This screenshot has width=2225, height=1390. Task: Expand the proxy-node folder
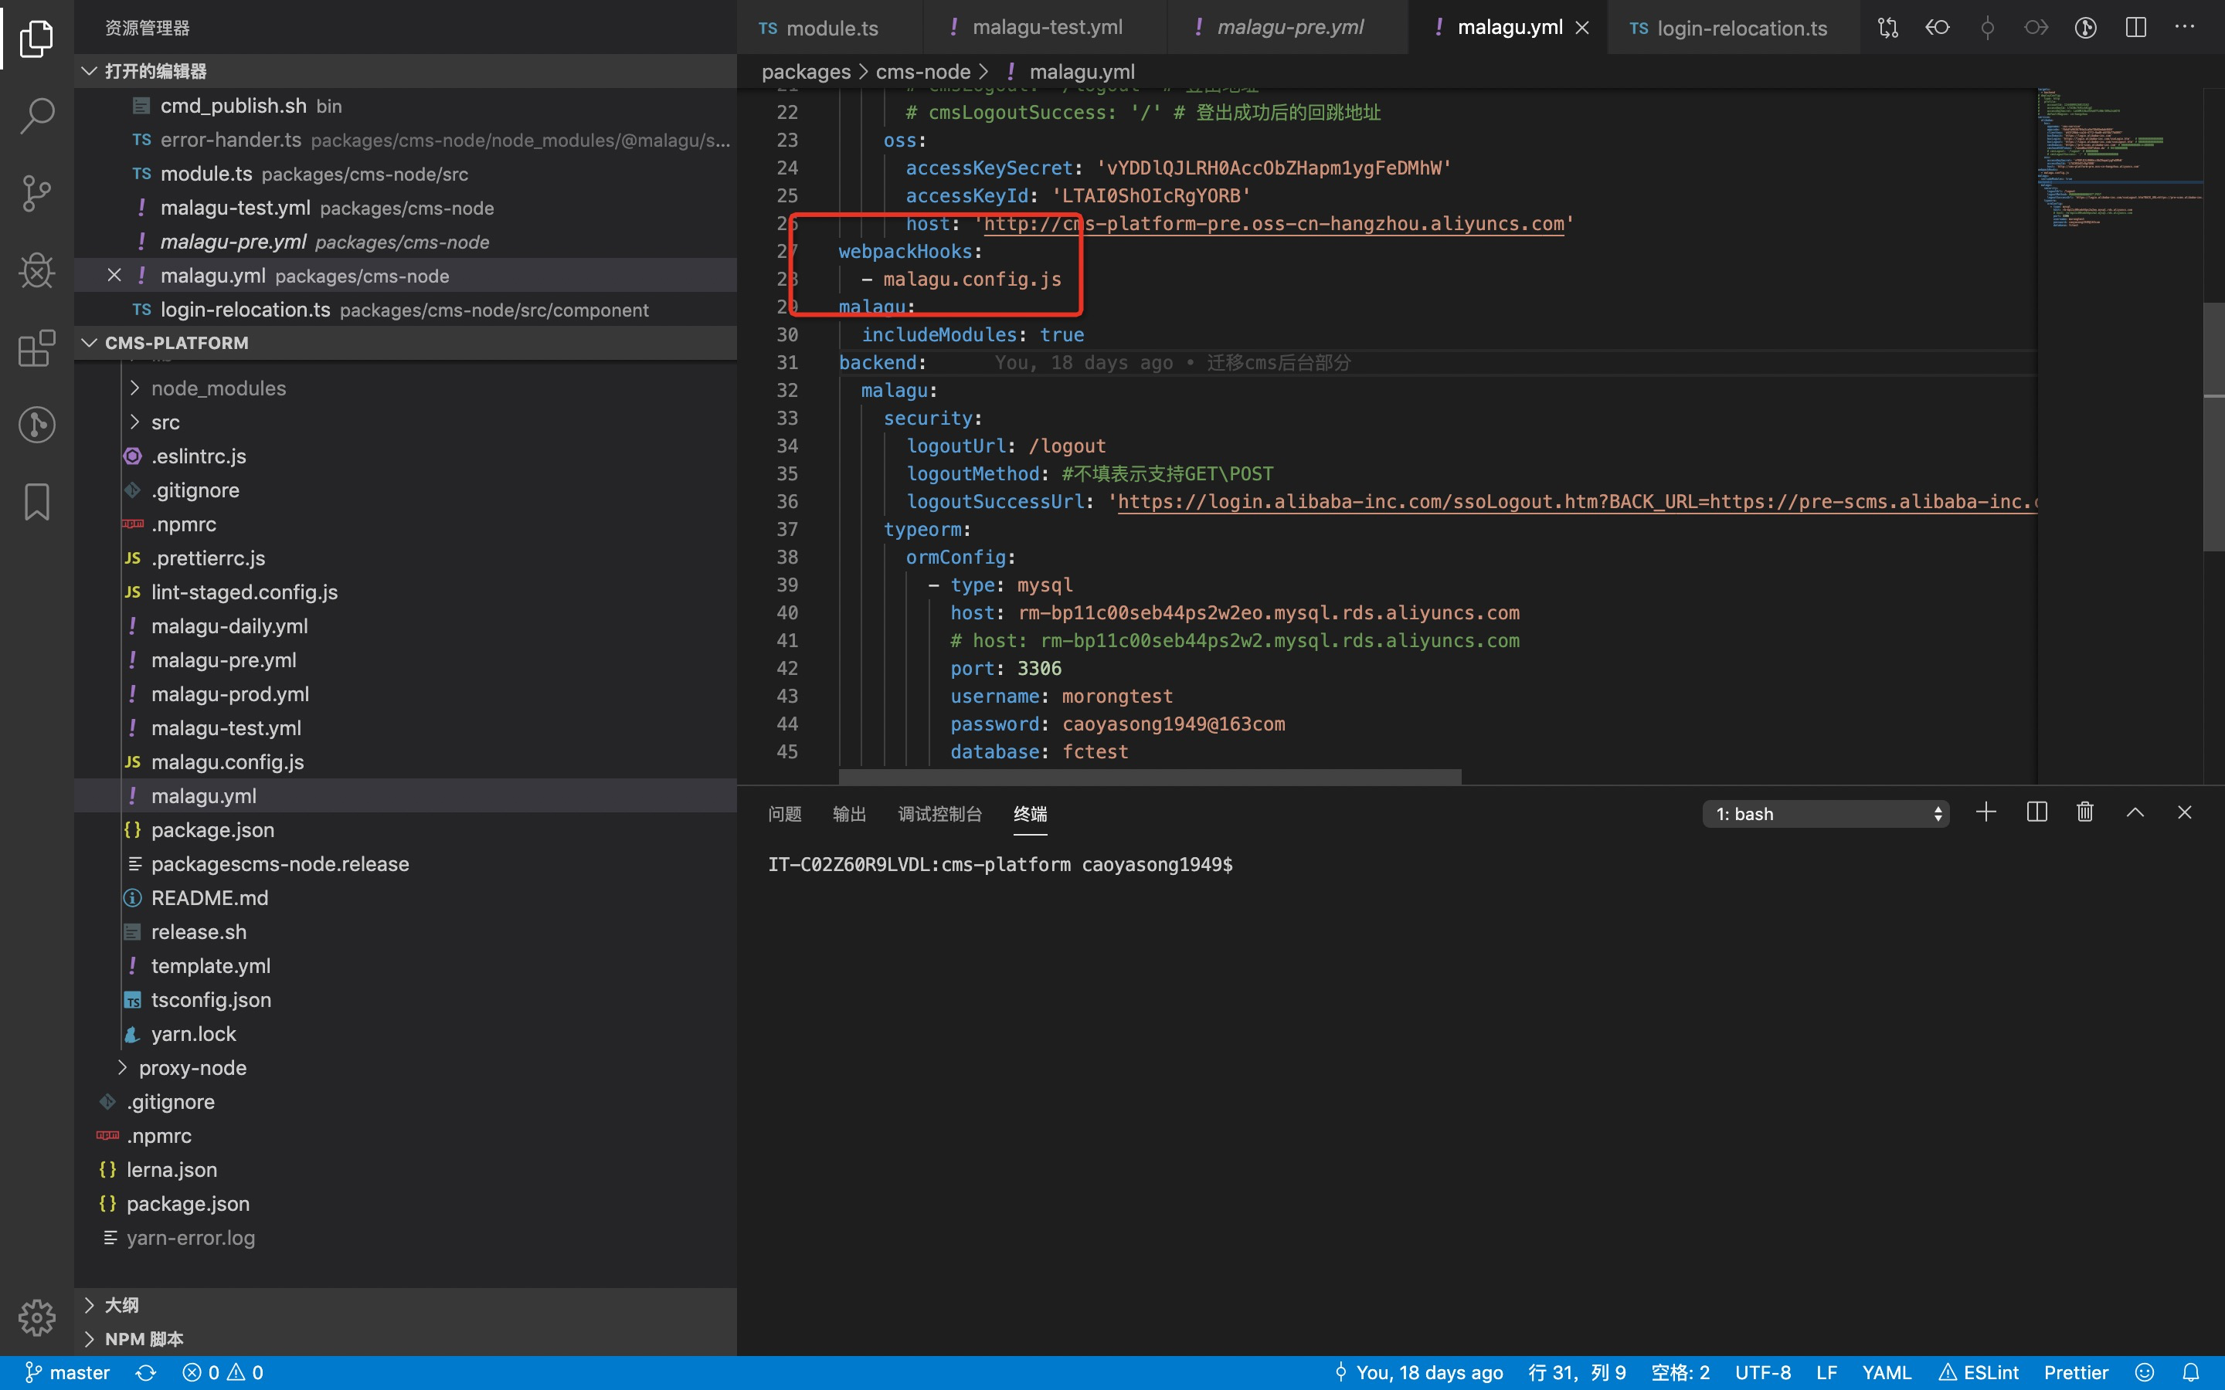192,1067
